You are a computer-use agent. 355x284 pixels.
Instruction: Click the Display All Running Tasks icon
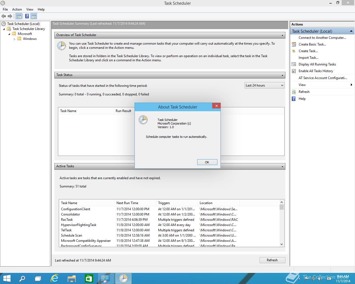[x=294, y=64]
